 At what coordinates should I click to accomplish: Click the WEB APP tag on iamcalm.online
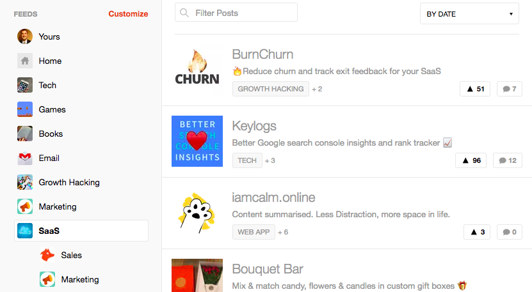[x=254, y=232]
